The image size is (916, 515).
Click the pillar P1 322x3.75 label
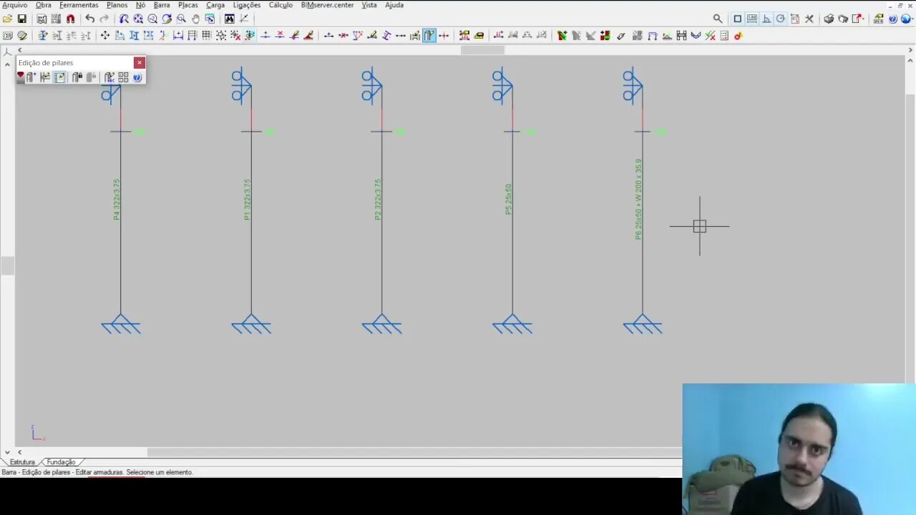click(x=248, y=200)
